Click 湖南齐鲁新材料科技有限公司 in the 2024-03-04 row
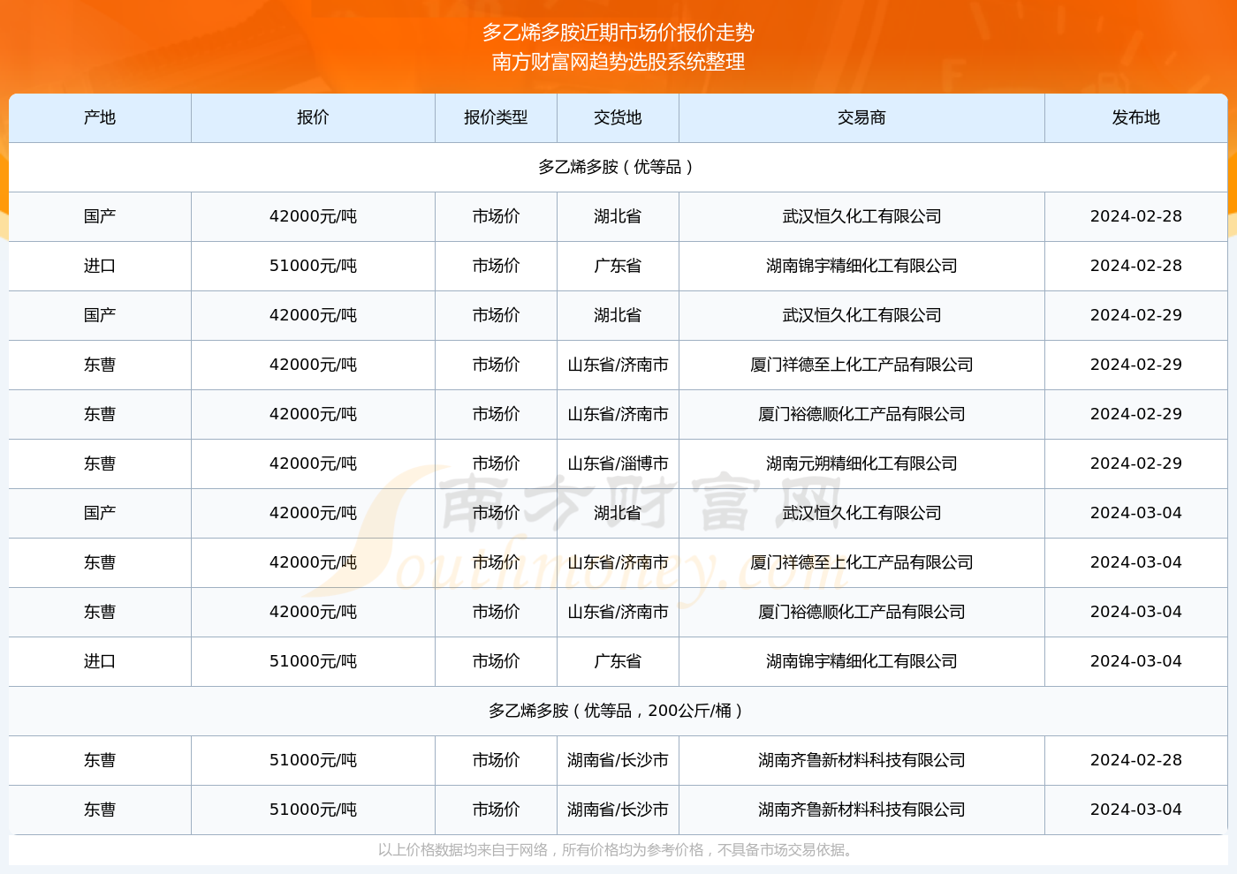 (x=861, y=810)
